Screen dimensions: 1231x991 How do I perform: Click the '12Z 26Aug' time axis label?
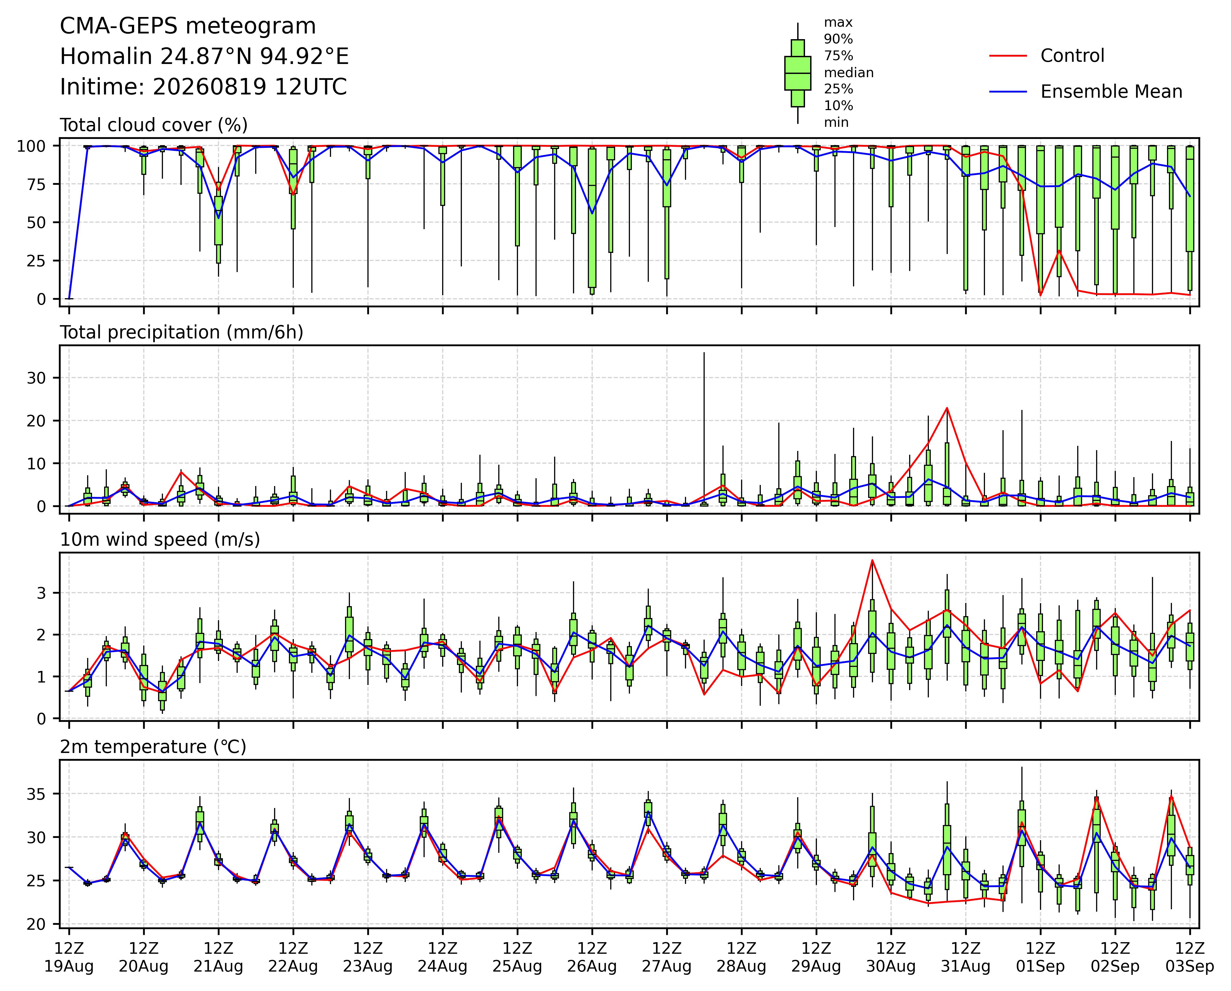[592, 958]
